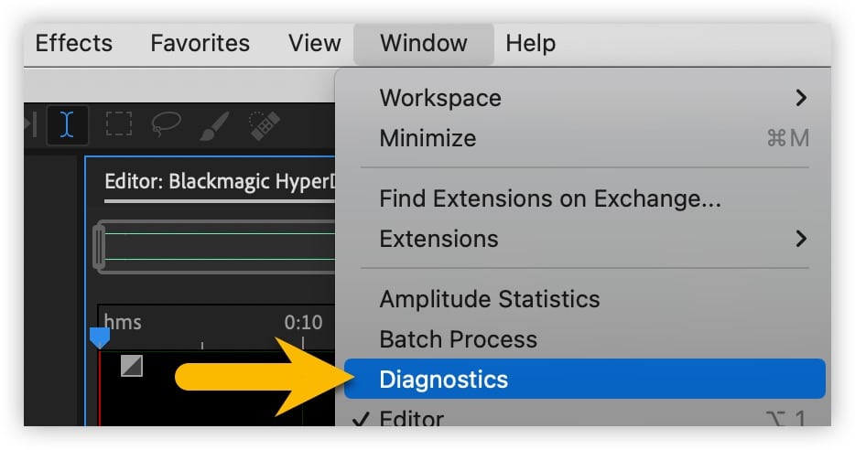This screenshot has height=450, width=855.
Task: Open the Window menu
Action: [x=424, y=43]
